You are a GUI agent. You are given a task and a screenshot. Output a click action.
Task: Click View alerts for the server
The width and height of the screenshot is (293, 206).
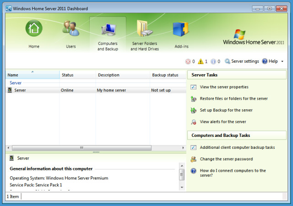click(223, 122)
